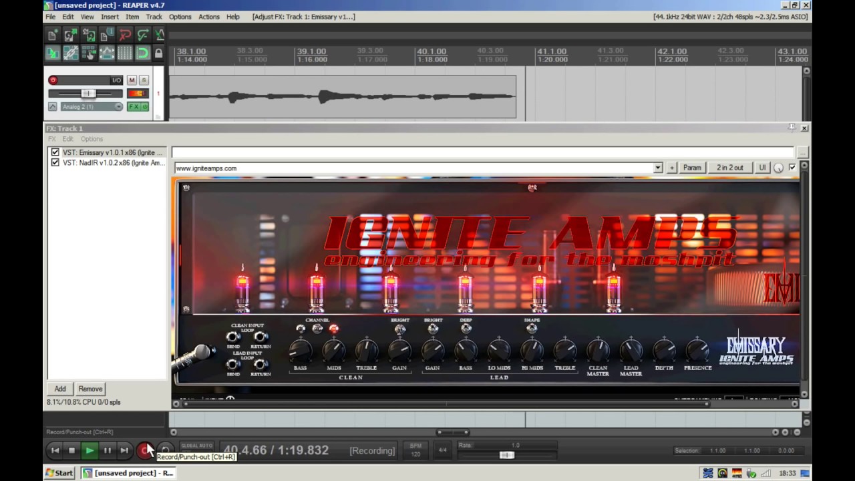Image resolution: width=855 pixels, height=481 pixels.
Task: Click track 1 volume fader
Action: (88, 94)
